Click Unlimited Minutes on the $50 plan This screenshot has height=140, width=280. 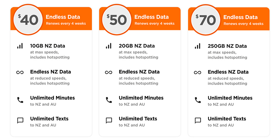141,98
